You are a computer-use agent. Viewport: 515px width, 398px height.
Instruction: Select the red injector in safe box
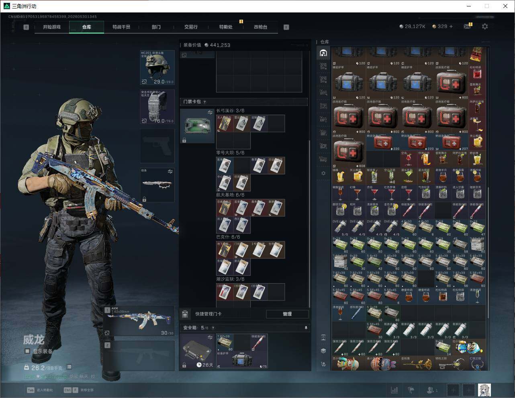259,343
